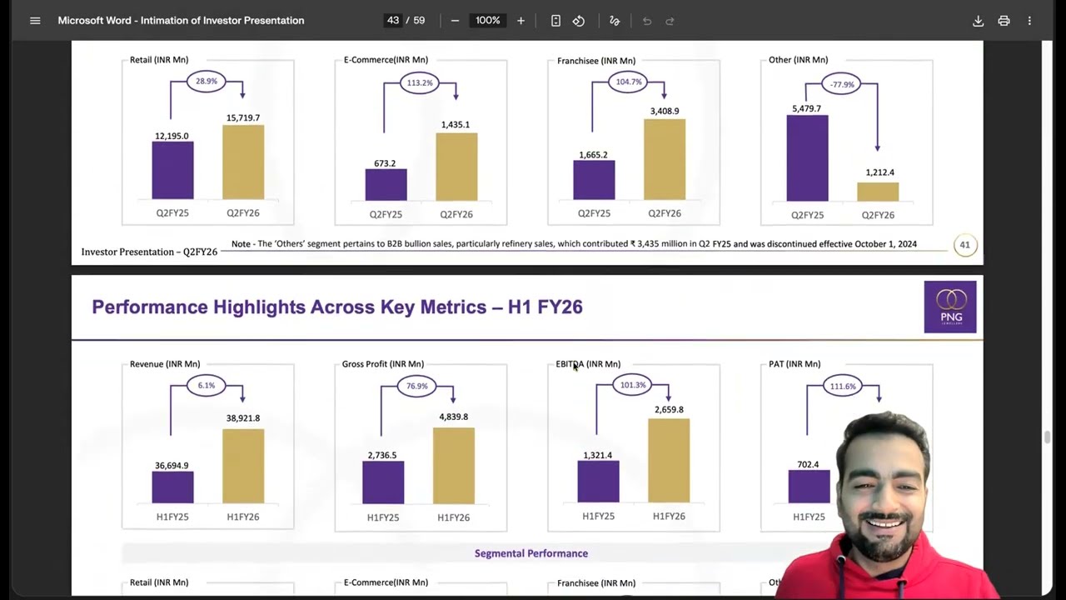1066x600 pixels.
Task: Click the 'Other (INR Mn)' chart title
Action: coord(798,60)
